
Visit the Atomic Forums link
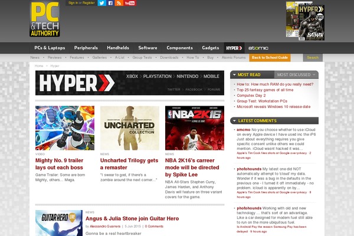(234, 58)
